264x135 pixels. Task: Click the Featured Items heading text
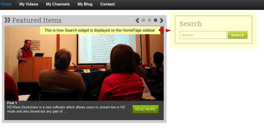pos(37,20)
